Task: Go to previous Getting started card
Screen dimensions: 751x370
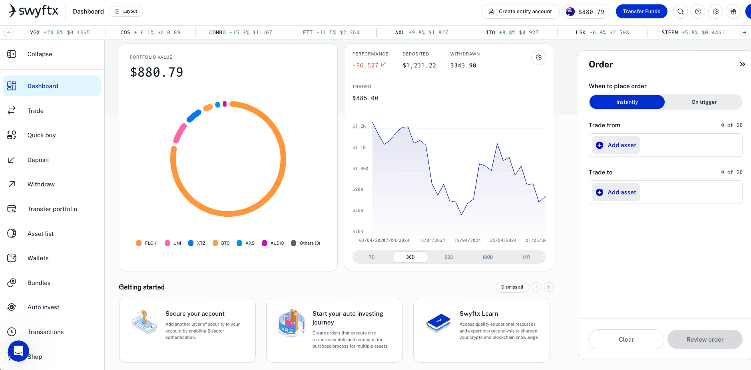Action: pos(536,287)
